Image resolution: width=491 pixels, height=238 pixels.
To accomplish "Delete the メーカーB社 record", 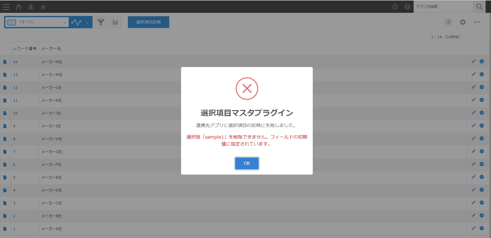I will 482,215.
